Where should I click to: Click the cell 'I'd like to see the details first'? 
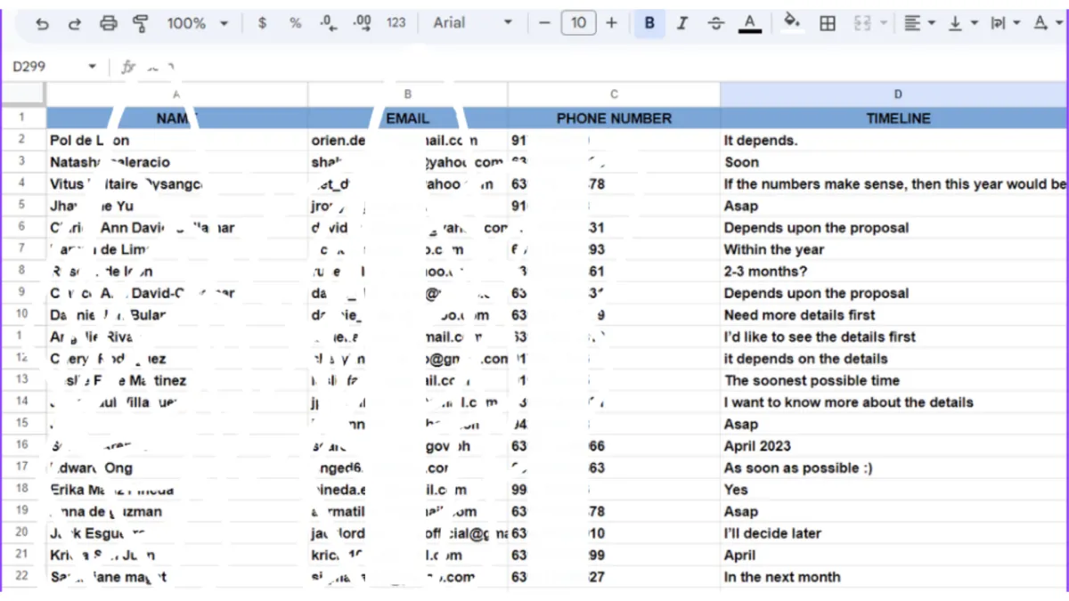coord(894,337)
